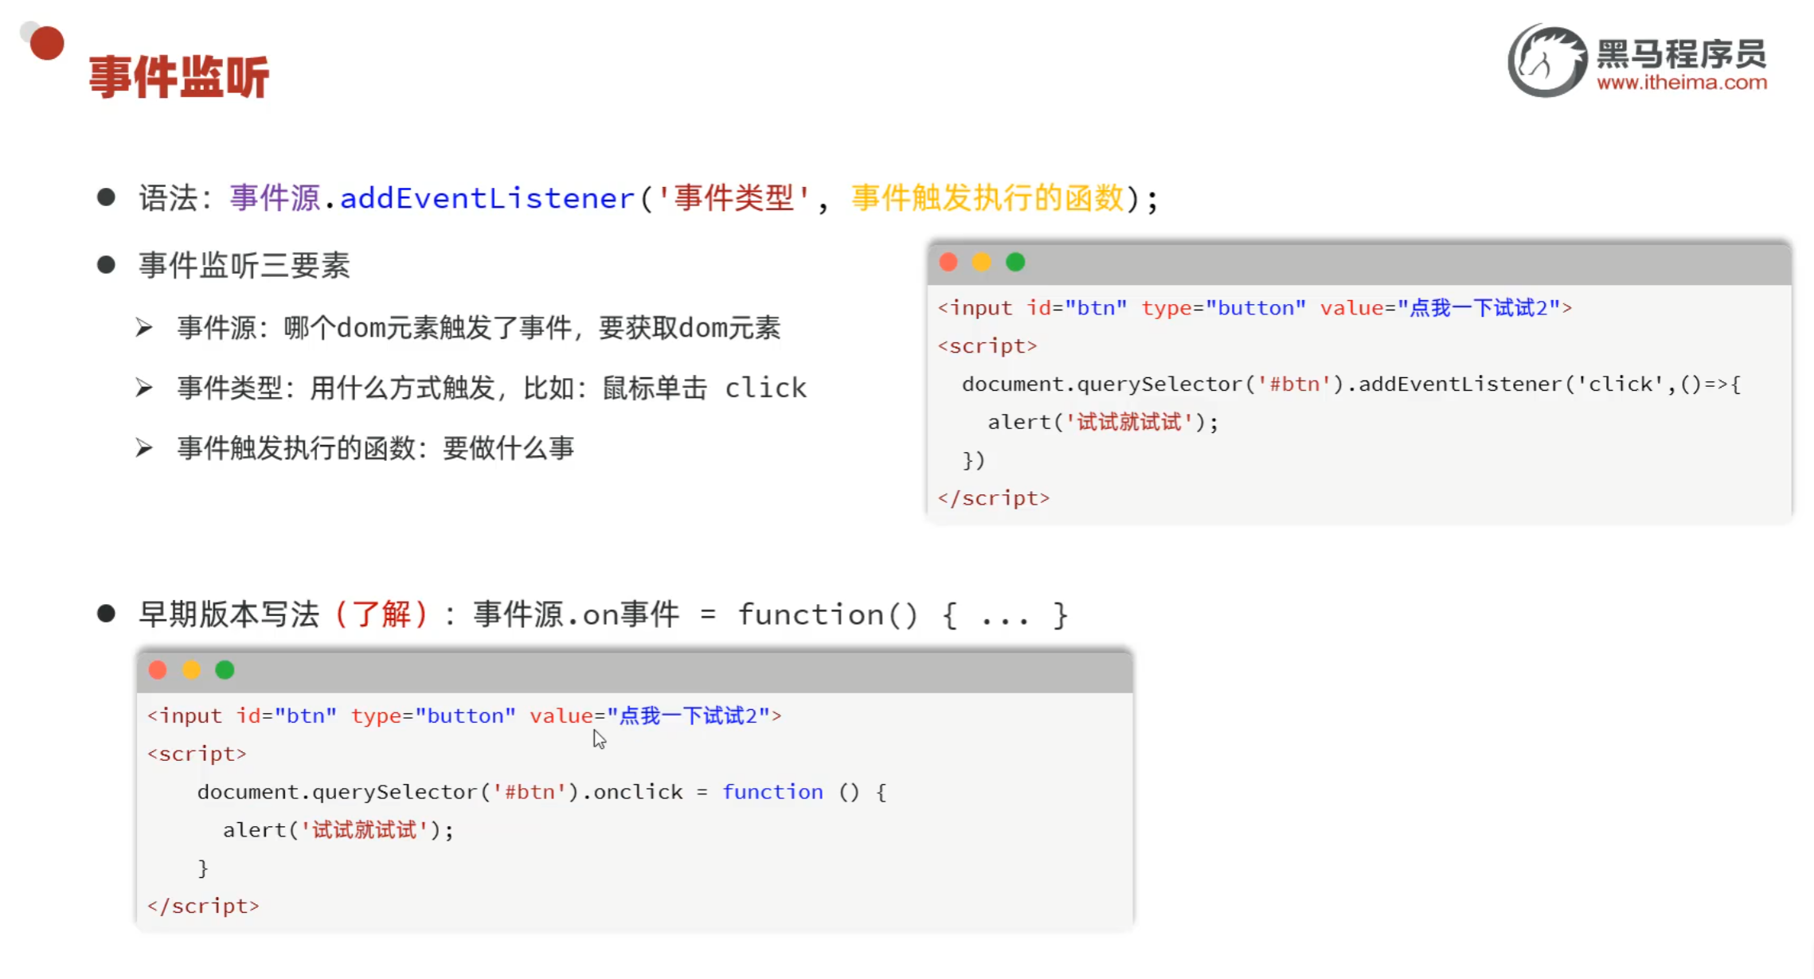Click the 事件监听 slide title

pyautogui.click(x=179, y=77)
